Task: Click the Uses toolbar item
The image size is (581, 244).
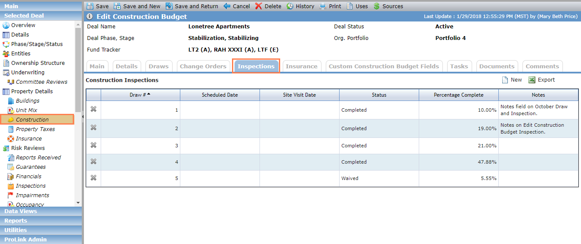Action: (x=357, y=6)
